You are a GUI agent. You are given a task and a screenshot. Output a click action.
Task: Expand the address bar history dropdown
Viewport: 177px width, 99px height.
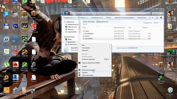147,13
